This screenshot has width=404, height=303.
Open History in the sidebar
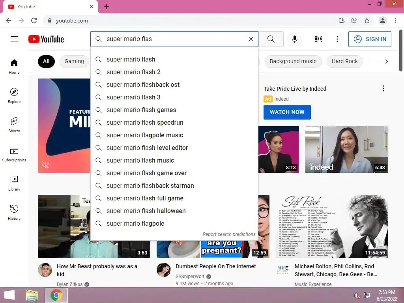pos(14,212)
